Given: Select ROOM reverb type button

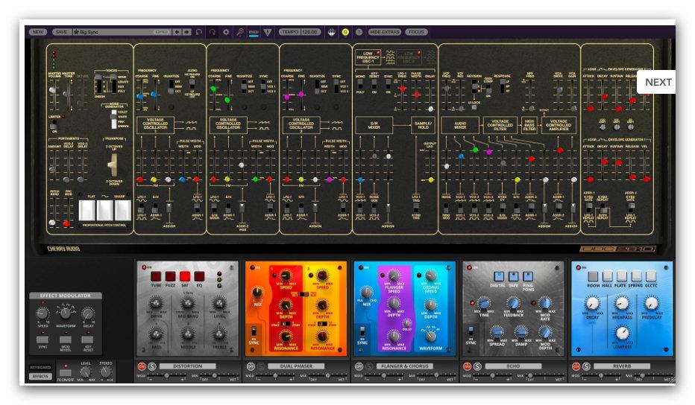Looking at the screenshot, I should (593, 276).
